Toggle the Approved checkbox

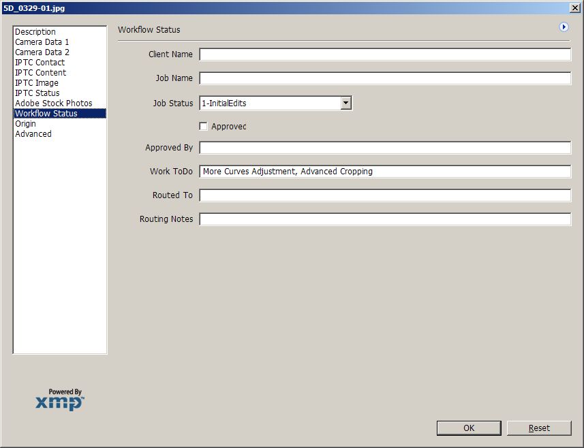coord(203,127)
